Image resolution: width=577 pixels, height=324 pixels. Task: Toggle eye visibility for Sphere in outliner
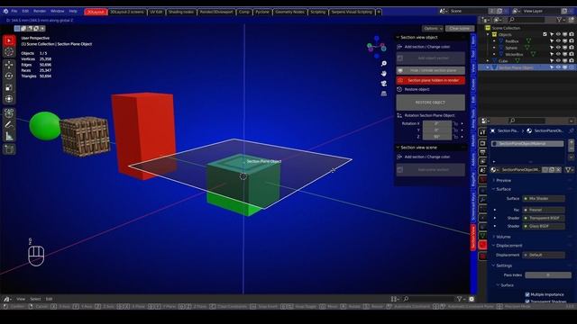tap(558, 48)
